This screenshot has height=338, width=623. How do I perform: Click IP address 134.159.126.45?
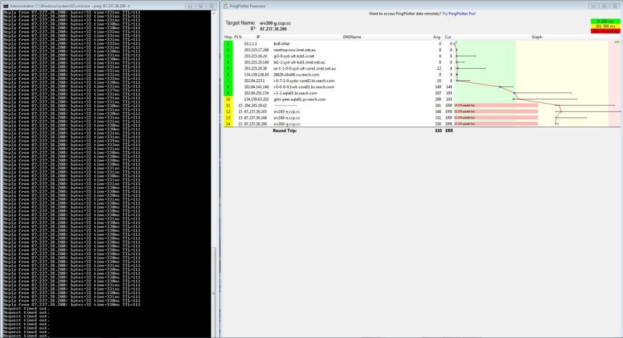(x=256, y=75)
